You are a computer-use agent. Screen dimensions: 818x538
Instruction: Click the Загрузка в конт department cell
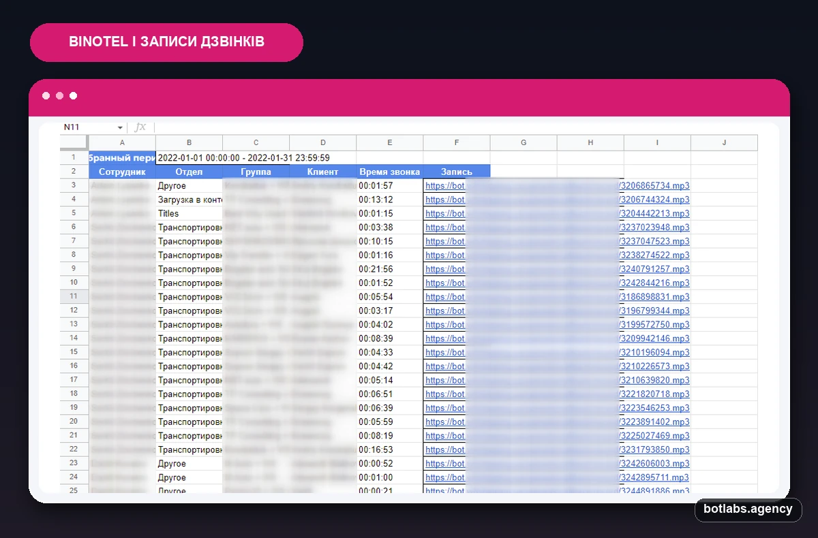pyautogui.click(x=190, y=200)
